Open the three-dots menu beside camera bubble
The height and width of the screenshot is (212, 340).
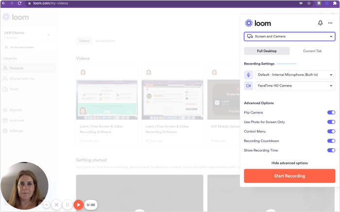(x=47, y=205)
